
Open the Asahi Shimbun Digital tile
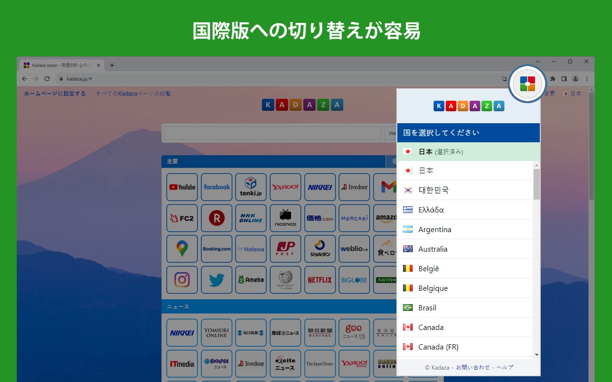320,333
